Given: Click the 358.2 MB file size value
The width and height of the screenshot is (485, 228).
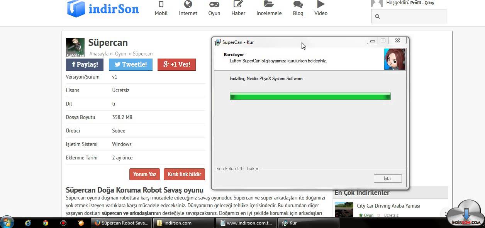Looking at the screenshot, I should coord(122,117).
